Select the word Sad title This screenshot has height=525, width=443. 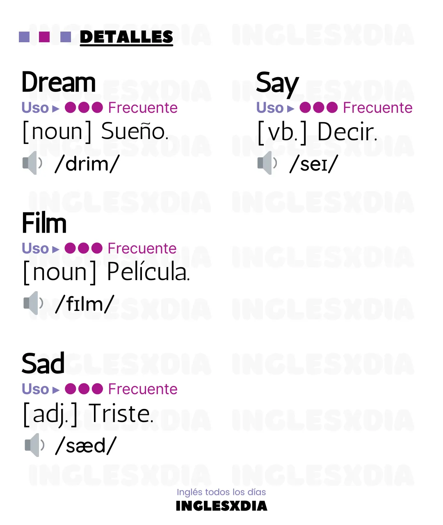43,363
